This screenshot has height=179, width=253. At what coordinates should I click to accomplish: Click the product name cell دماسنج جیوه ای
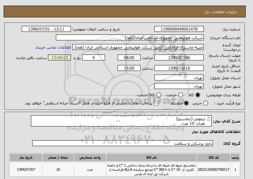[151, 169]
